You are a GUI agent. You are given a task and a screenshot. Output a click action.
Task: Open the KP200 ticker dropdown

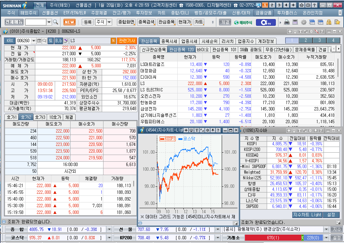click(218, 238)
